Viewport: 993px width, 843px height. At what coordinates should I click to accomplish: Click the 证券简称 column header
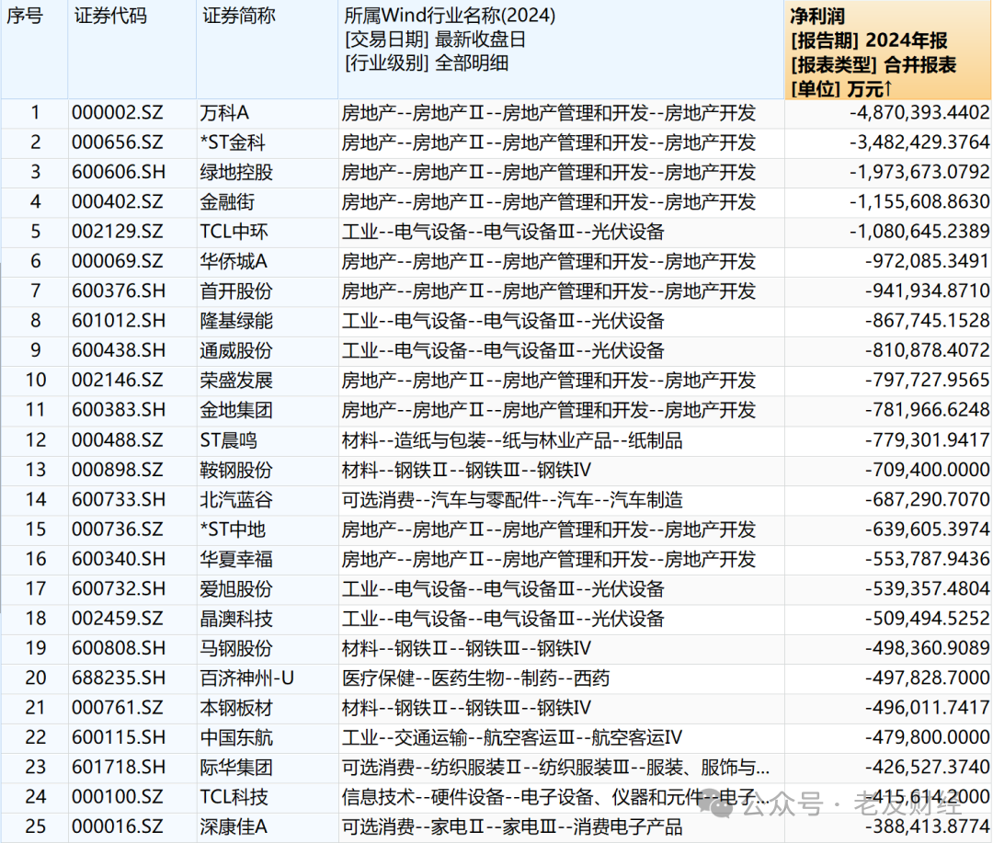(x=268, y=50)
